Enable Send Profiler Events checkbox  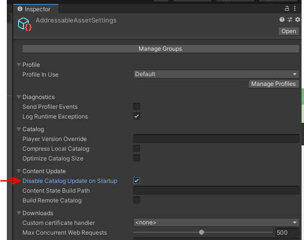pos(137,106)
